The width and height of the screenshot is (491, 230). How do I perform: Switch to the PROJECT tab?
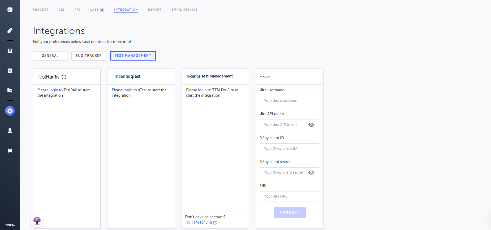(x=41, y=10)
